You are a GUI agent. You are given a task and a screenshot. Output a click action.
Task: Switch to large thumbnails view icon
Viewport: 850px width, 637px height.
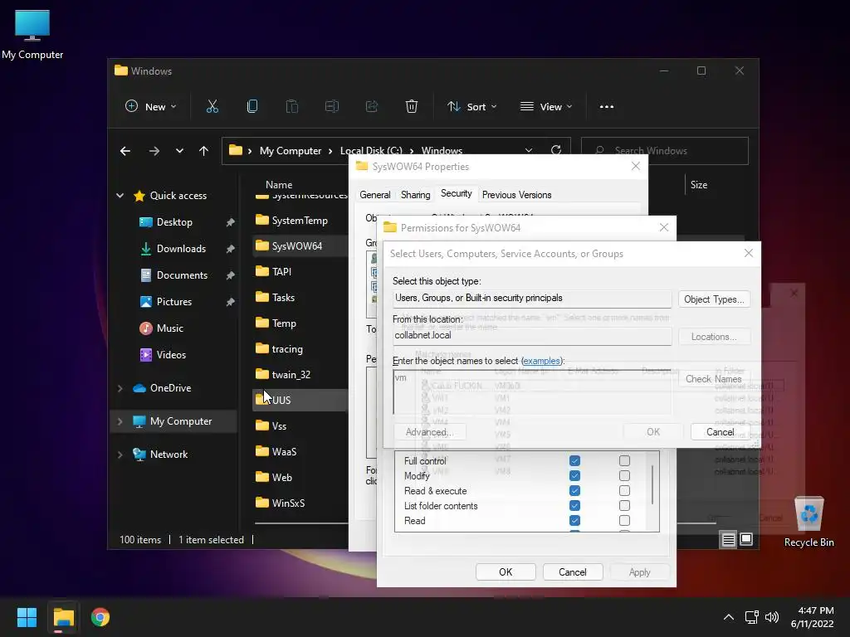(746, 539)
